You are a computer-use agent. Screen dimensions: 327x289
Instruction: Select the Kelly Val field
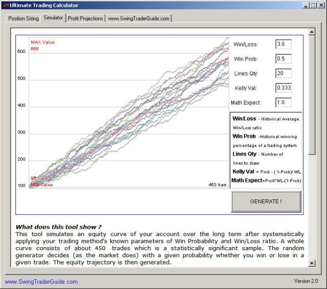point(284,88)
